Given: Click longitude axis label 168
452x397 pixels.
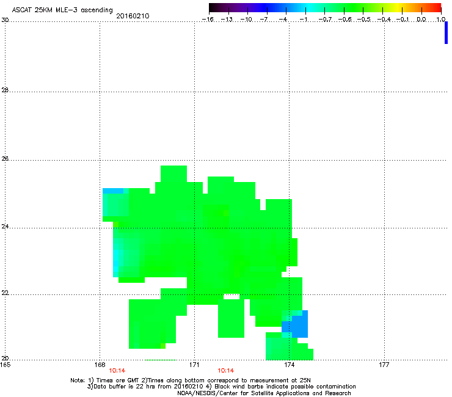Looking at the screenshot, I should 100,365.
